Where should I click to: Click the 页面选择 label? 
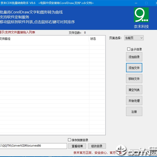115,38
